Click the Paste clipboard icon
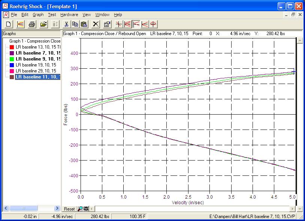Viewport: 305px width, 221px height. coord(84,24)
